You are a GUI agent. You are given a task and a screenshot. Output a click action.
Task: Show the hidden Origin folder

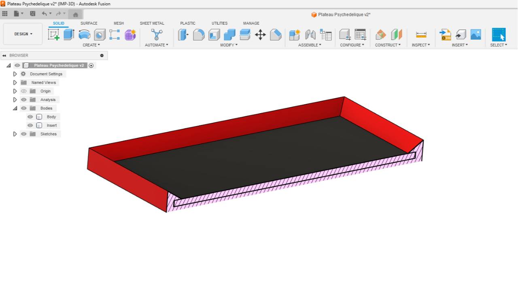[23, 91]
